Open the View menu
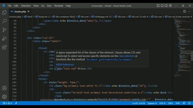193x108 pixels. 36,6
